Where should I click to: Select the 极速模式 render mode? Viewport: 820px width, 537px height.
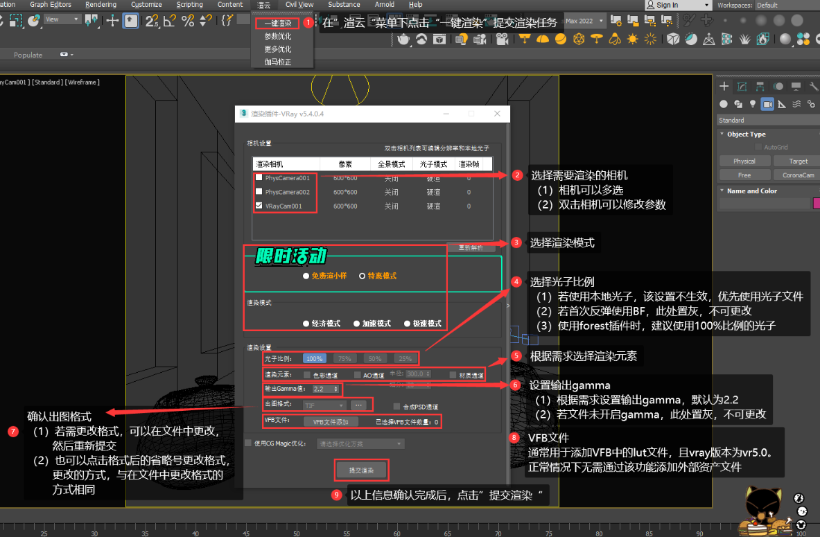(x=423, y=324)
